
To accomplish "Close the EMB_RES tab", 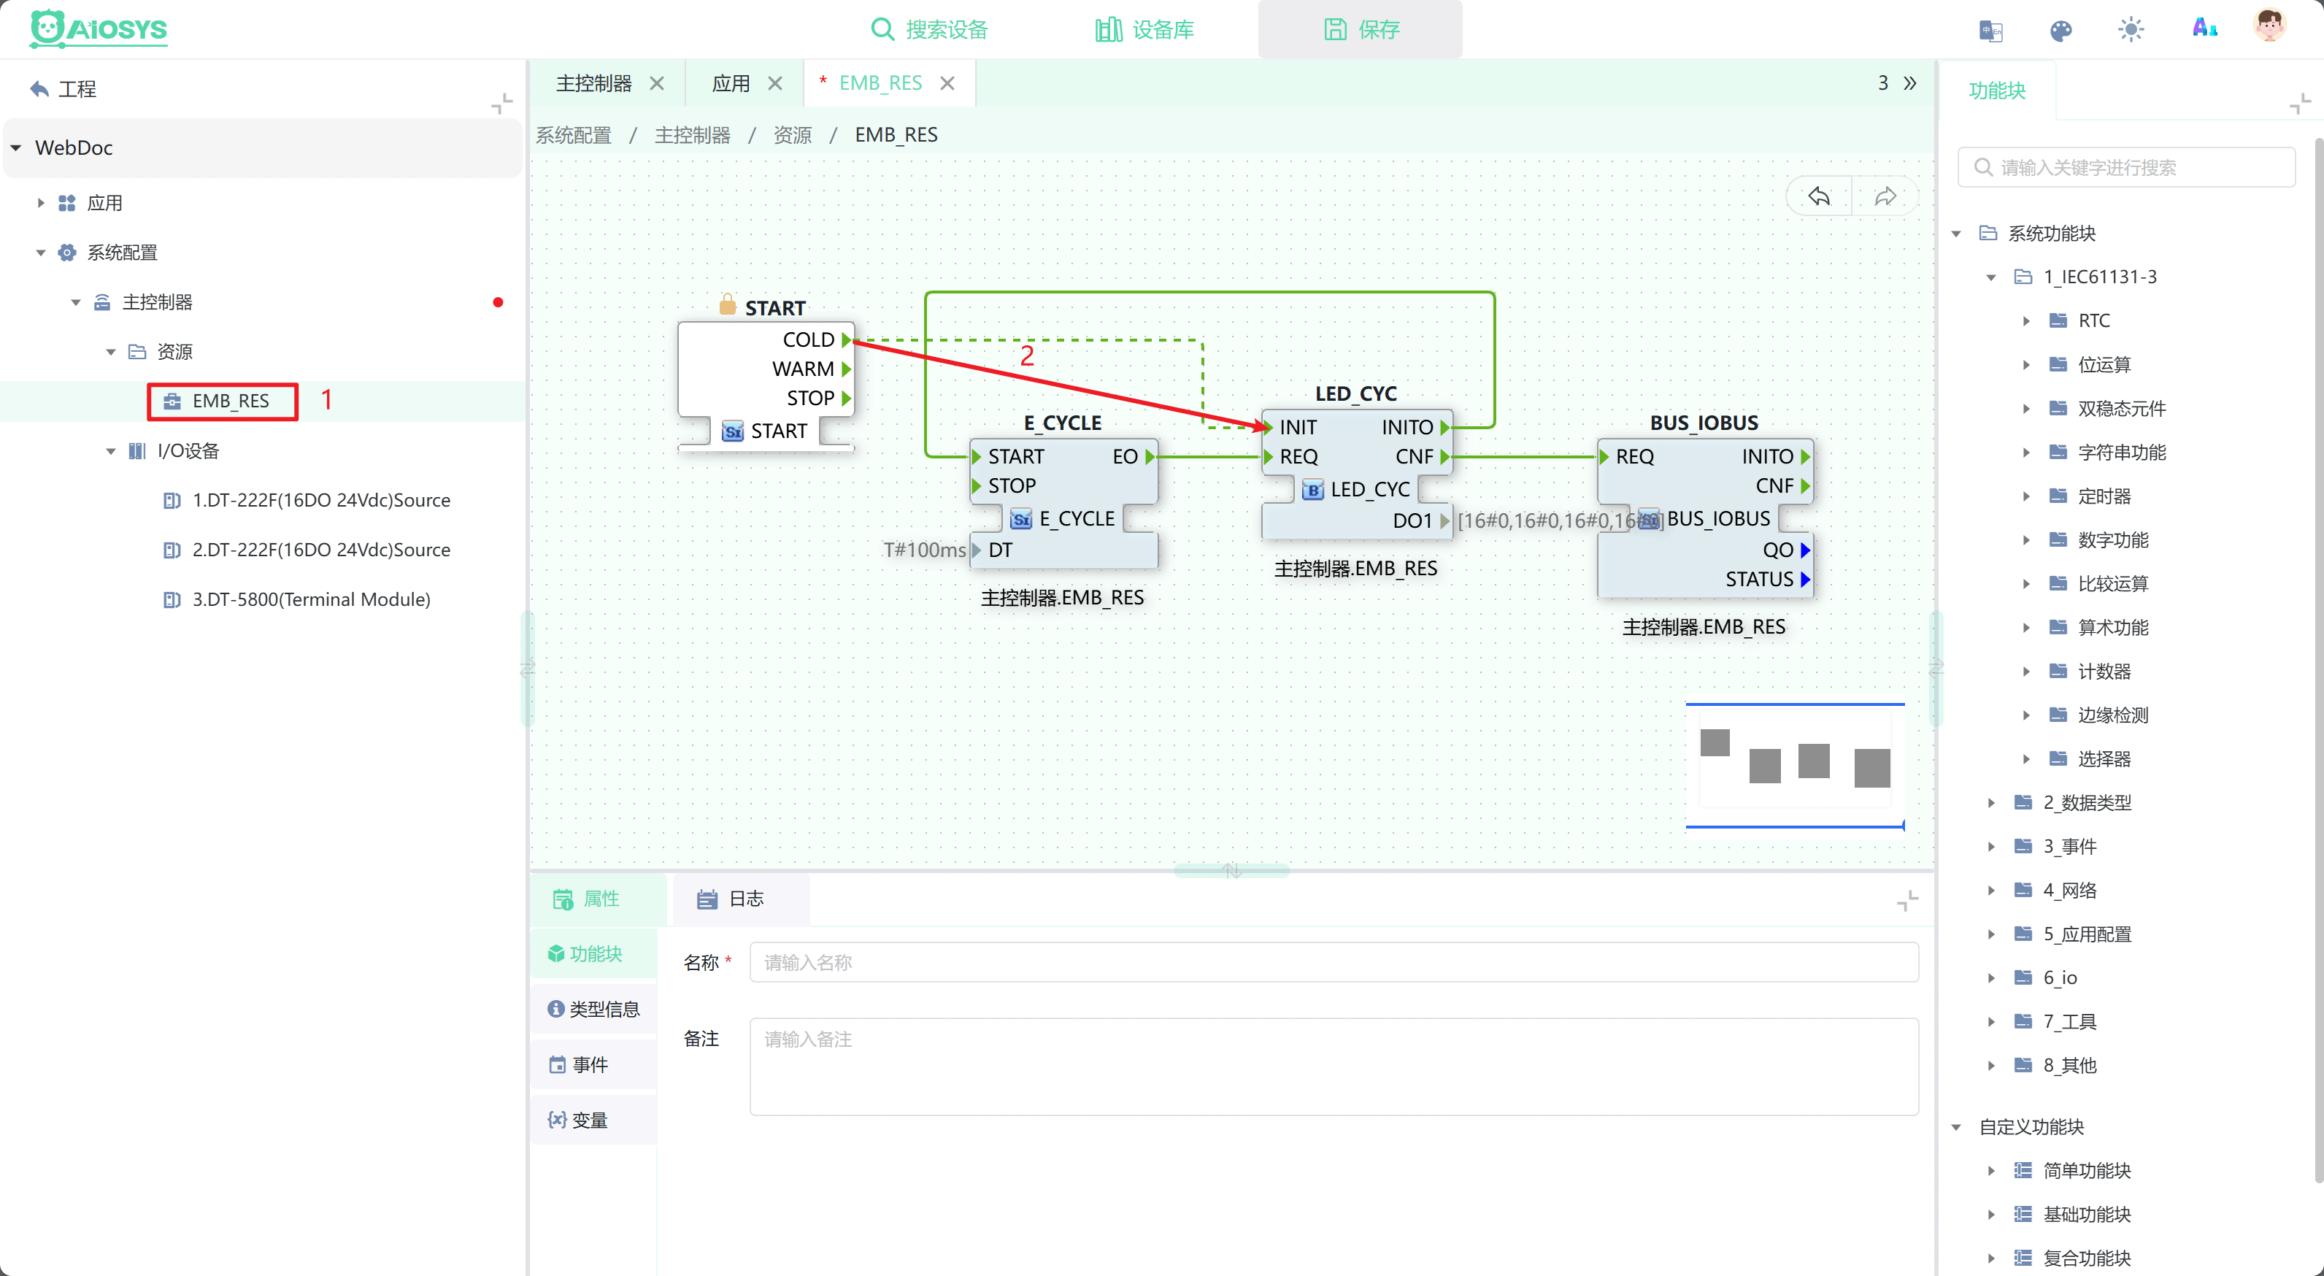I will point(947,83).
